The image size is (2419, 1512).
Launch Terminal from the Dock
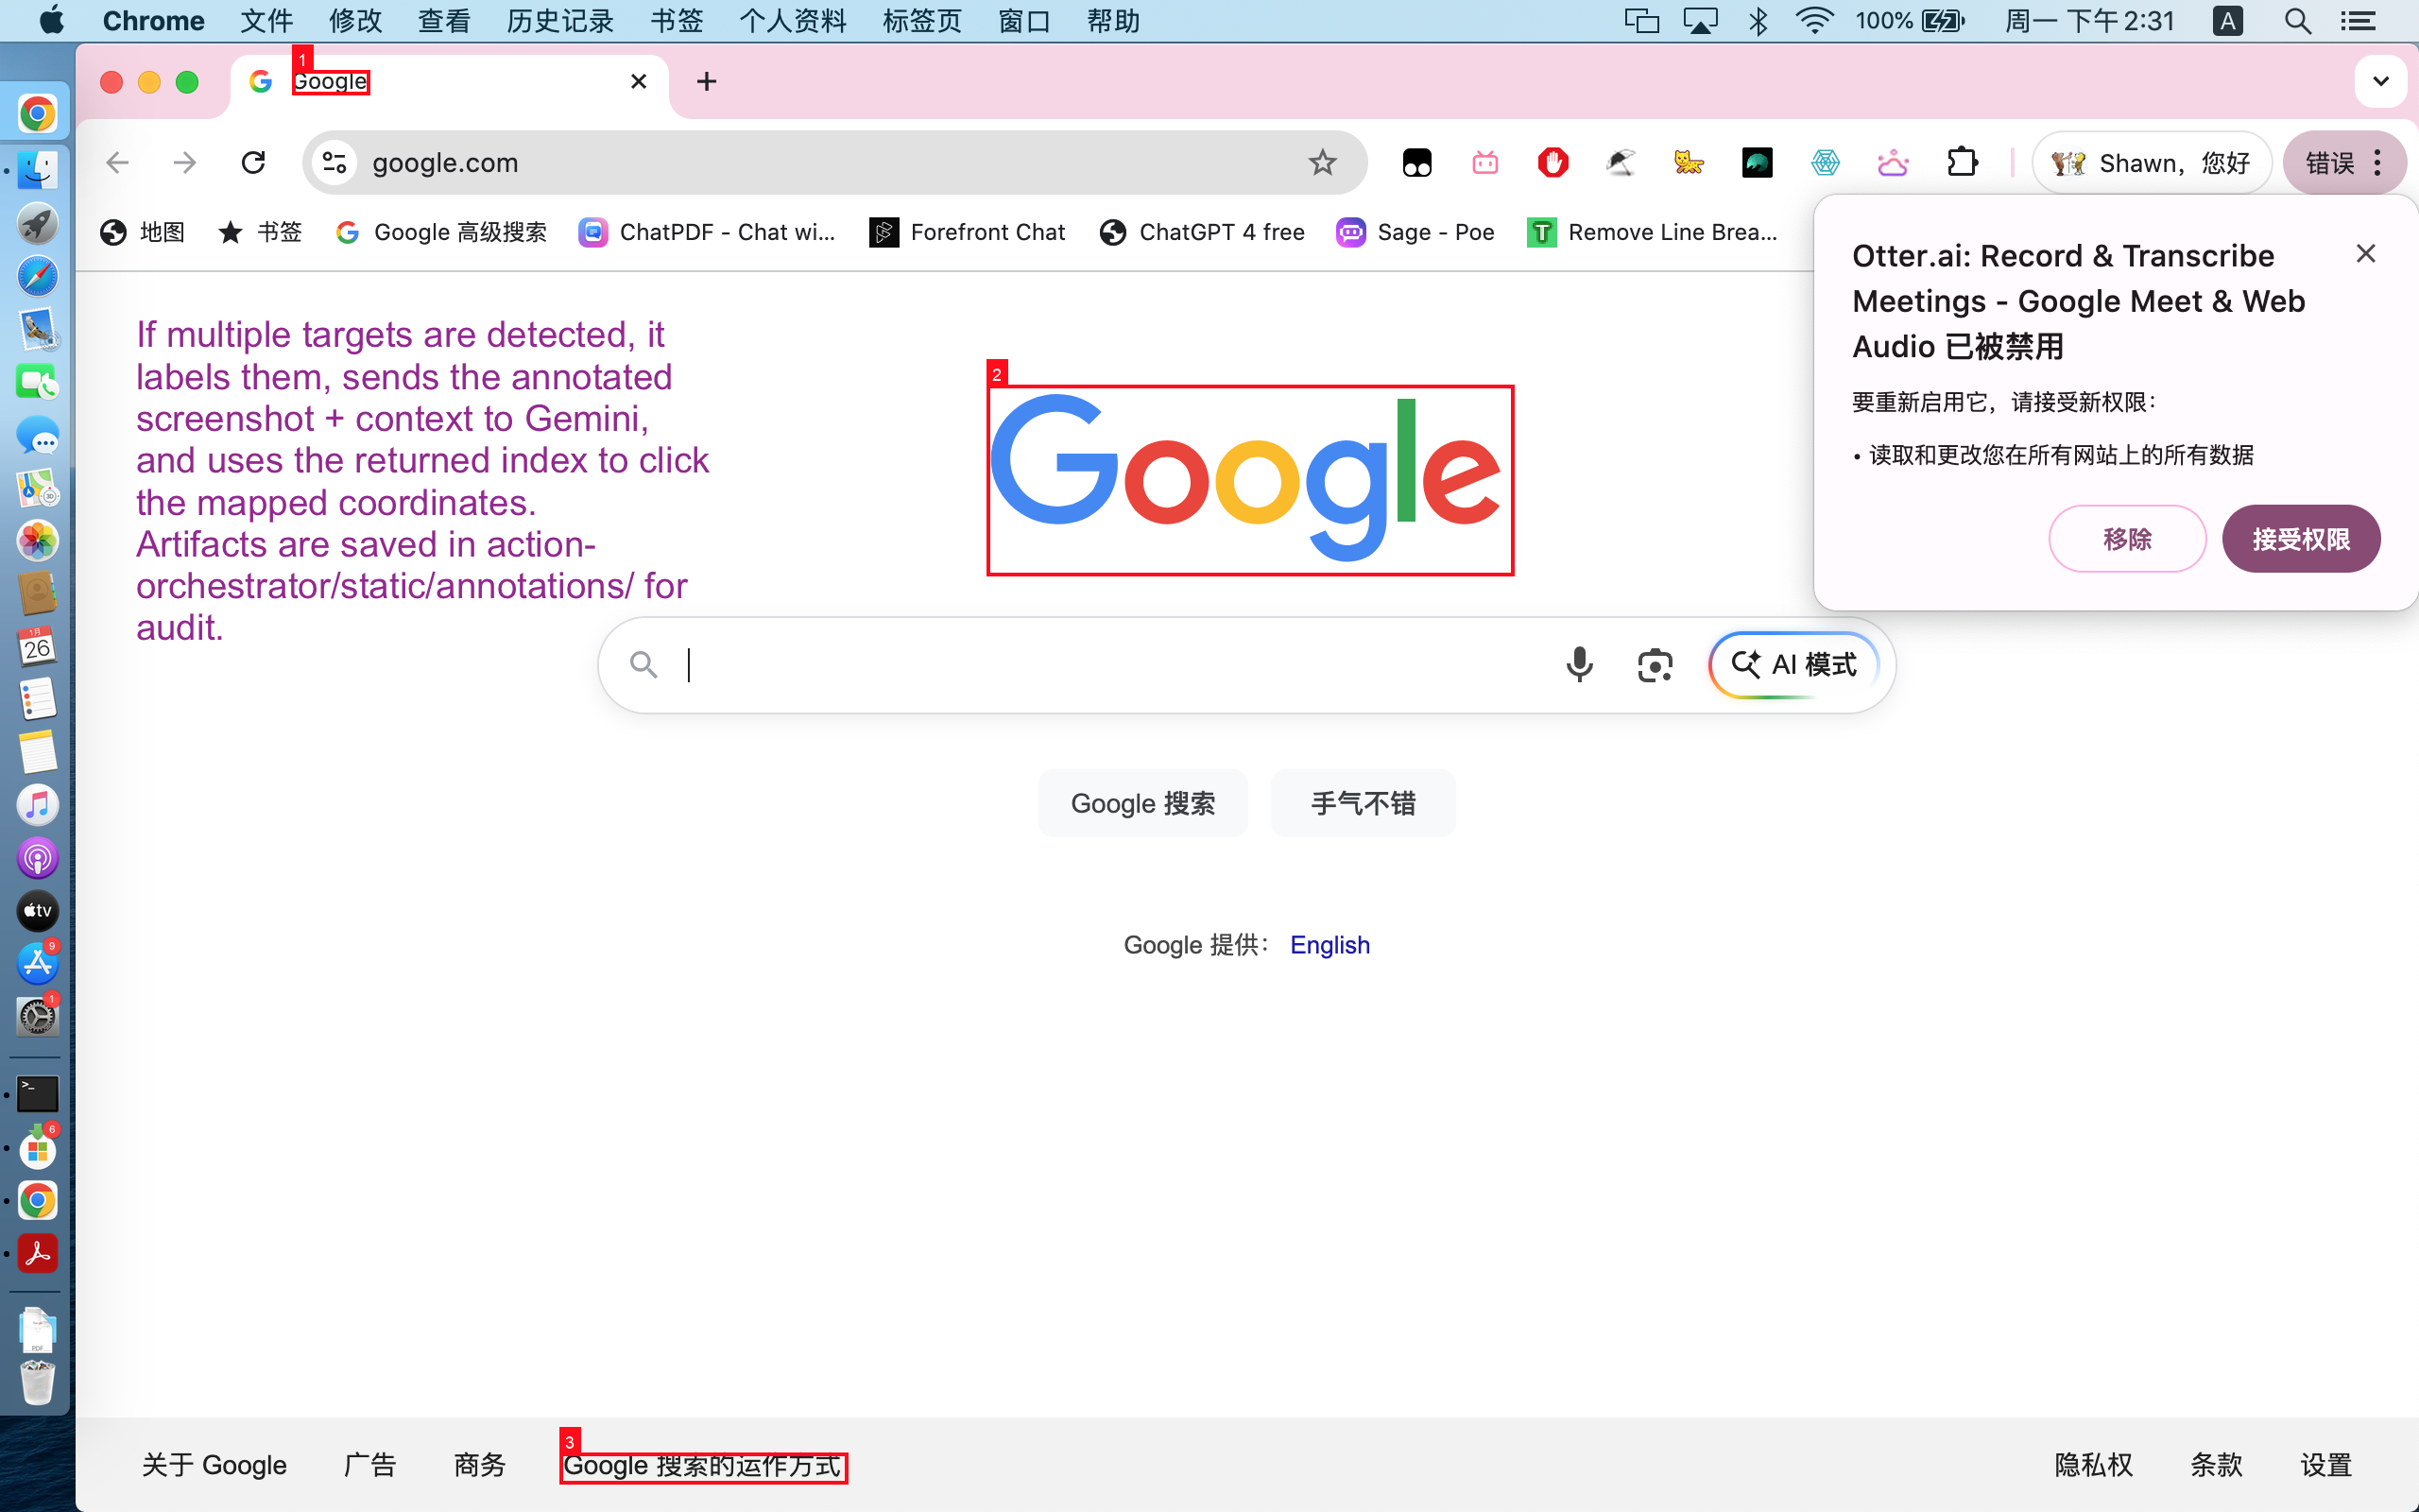pos(37,1093)
